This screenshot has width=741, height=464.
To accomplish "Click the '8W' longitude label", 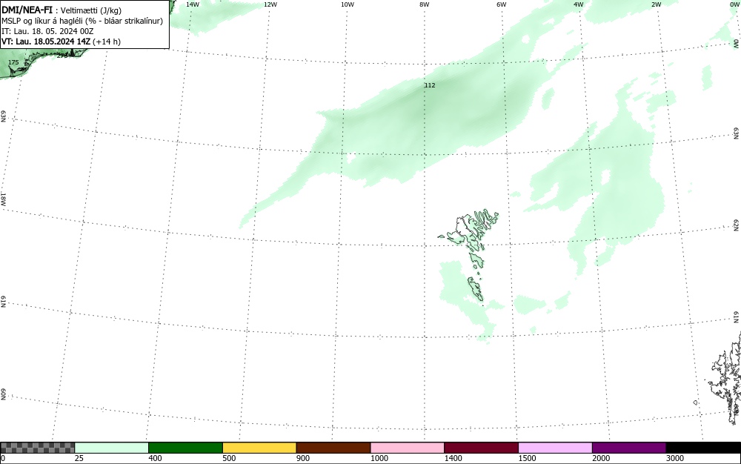I will pos(425,4).
